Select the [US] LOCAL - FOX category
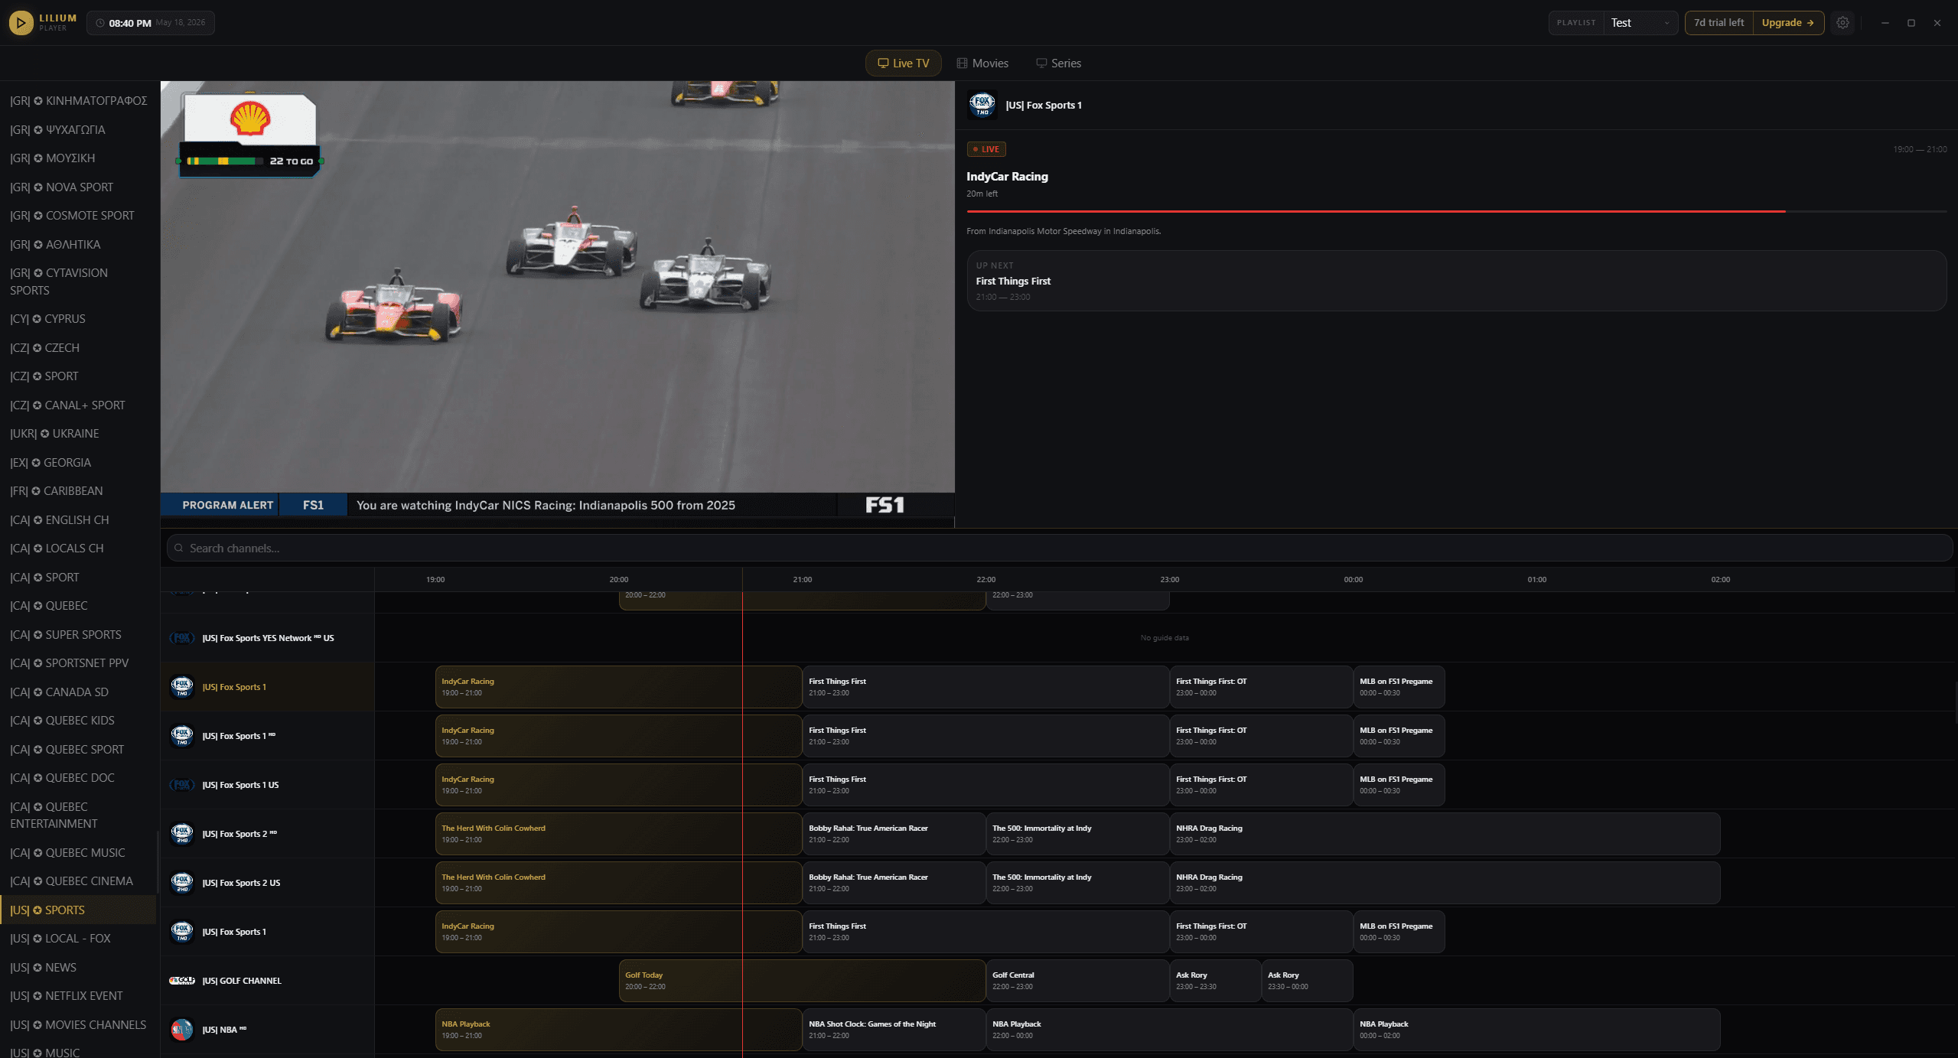Image resolution: width=1958 pixels, height=1058 pixels. click(78, 939)
